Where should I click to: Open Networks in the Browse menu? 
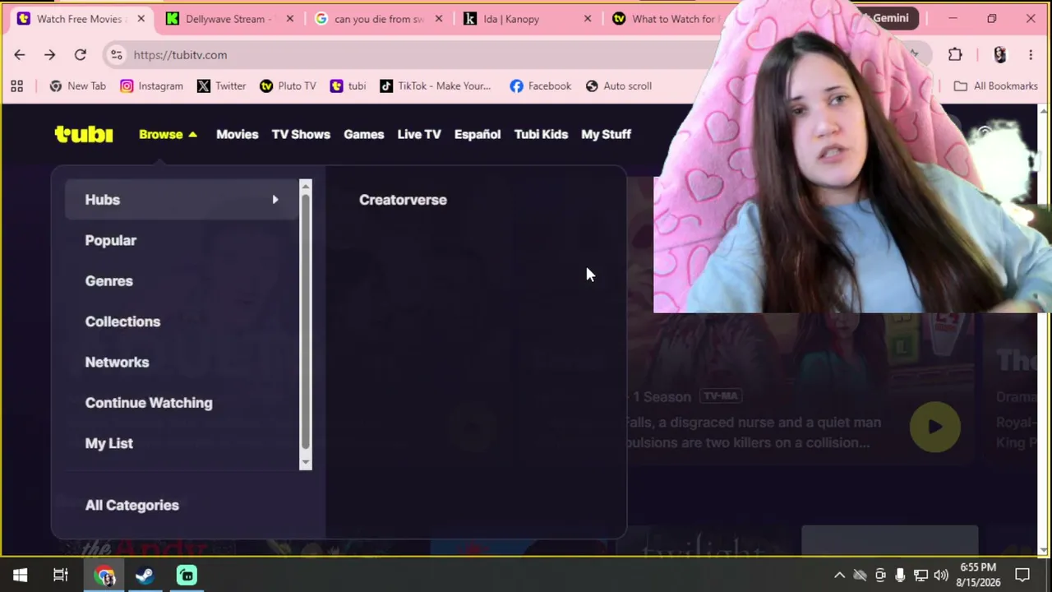118,362
